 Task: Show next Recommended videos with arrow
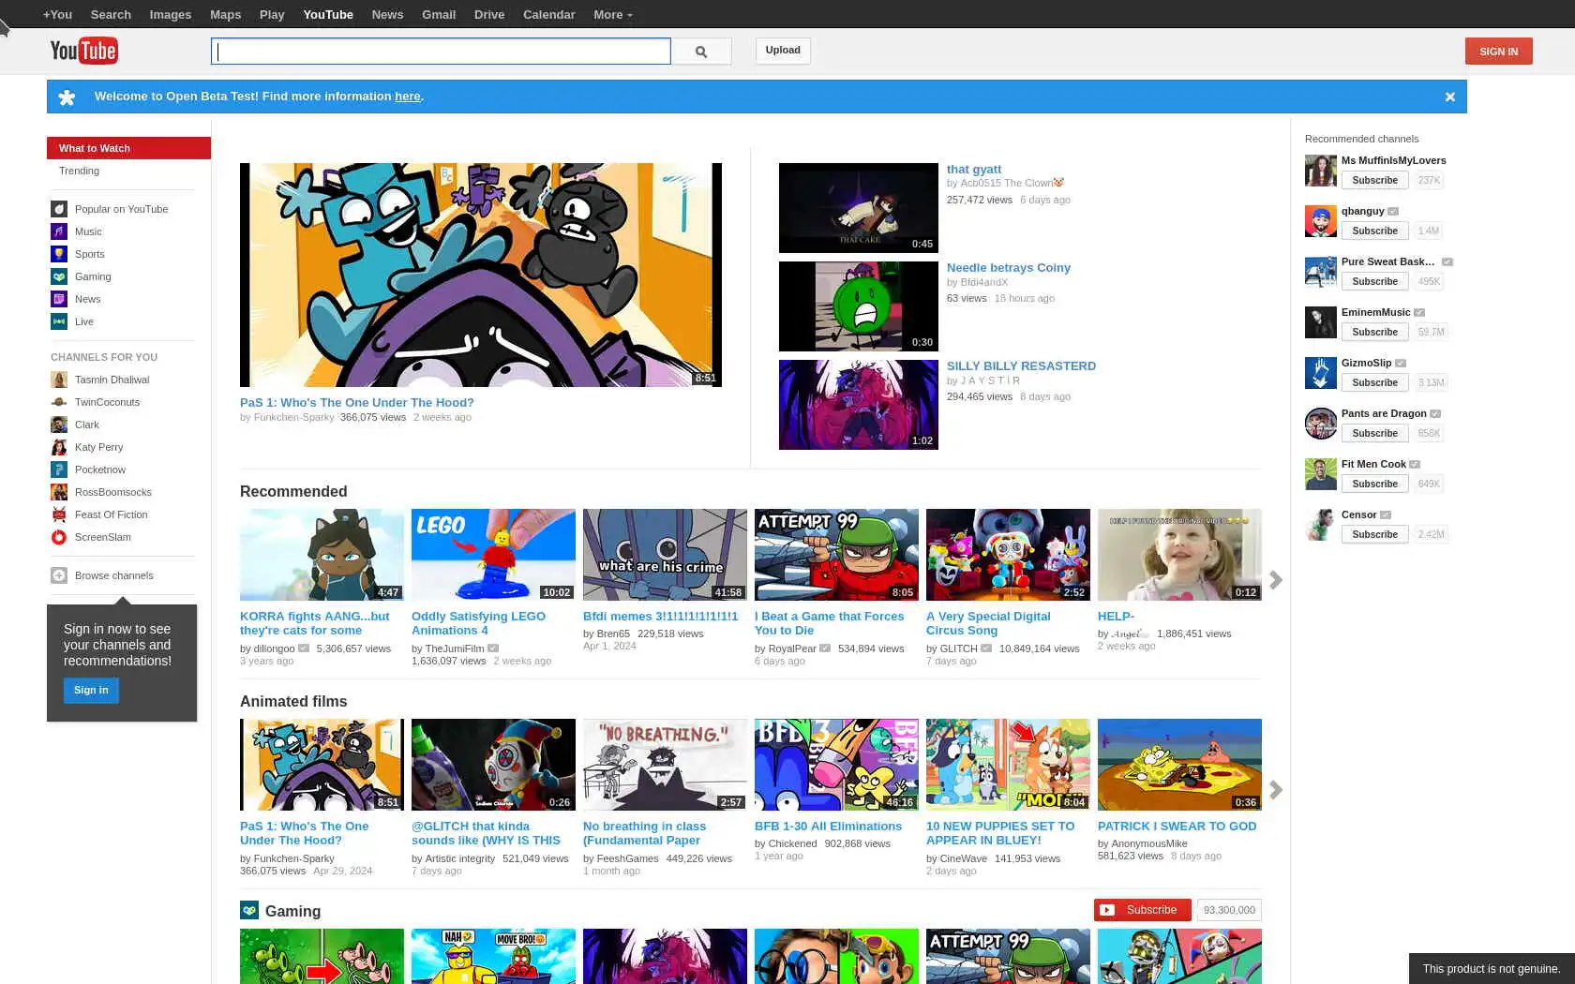(x=1276, y=580)
